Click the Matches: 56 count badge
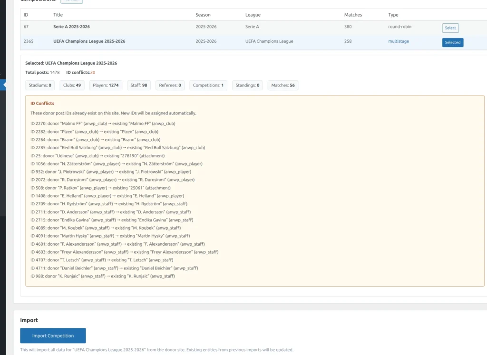 pyautogui.click(x=283, y=86)
